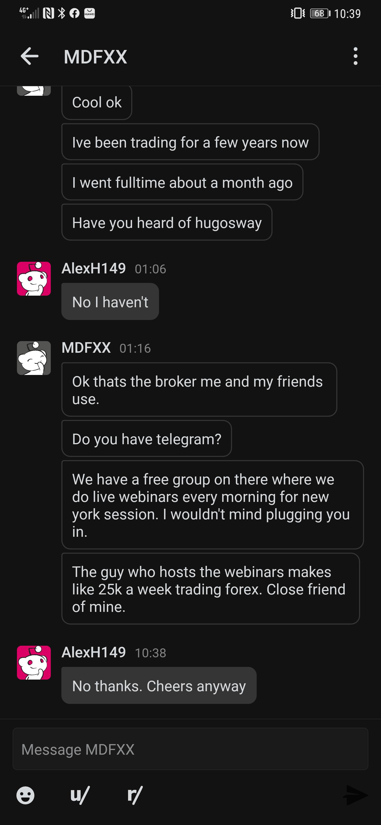Open the AlexH149 avatar at 10:38
The width and height of the screenshot is (381, 825).
coord(34,662)
